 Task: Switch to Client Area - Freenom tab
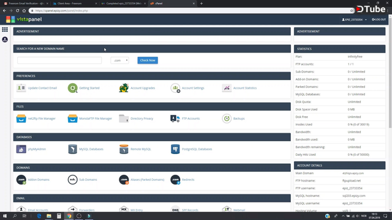75,4
